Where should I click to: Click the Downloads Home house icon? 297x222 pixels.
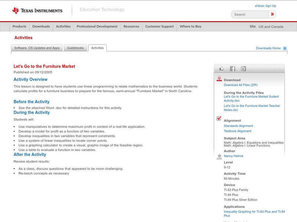pyautogui.click(x=285, y=48)
